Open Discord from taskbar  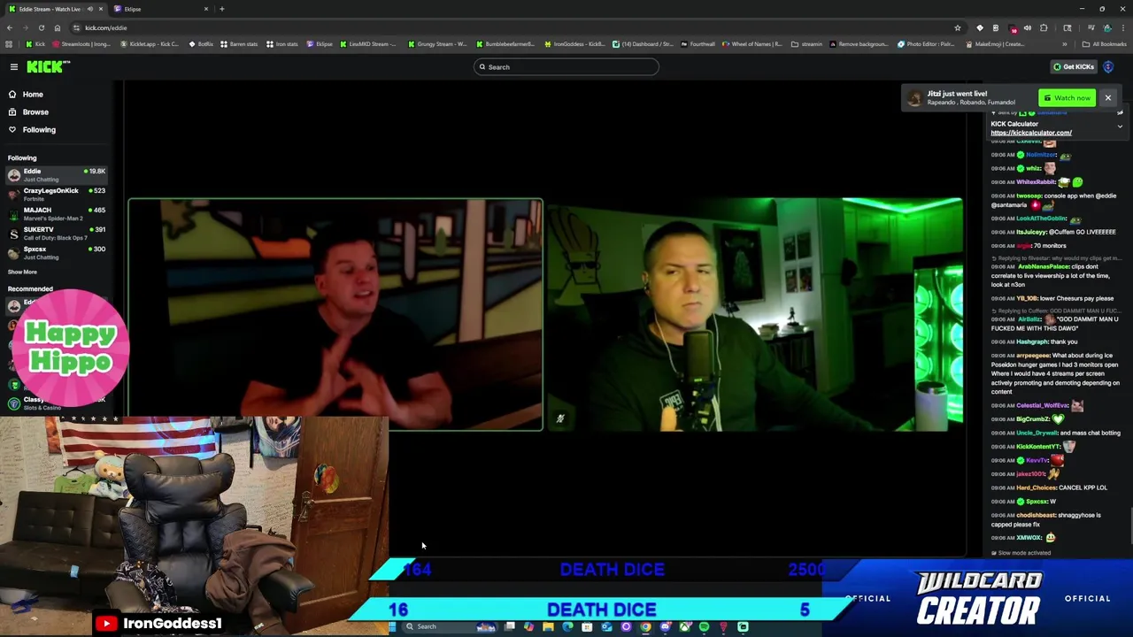666,626
